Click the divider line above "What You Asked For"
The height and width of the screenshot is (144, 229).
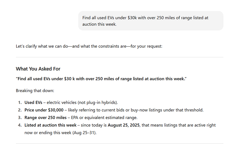click(x=119, y=57)
